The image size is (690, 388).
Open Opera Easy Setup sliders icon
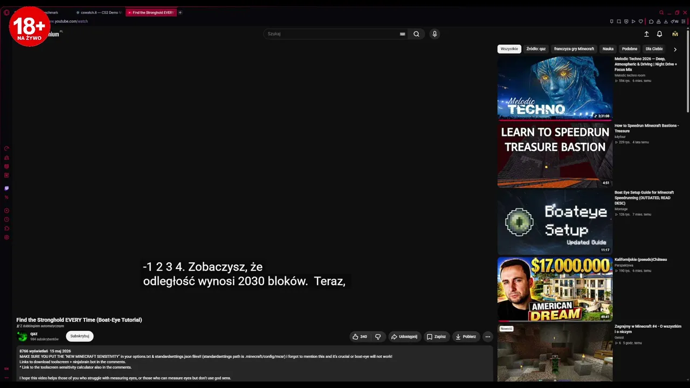683,22
